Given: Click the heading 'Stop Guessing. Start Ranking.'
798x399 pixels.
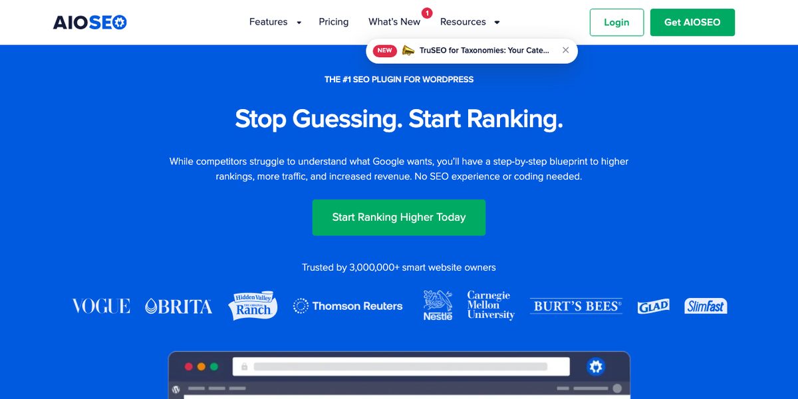Looking at the screenshot, I should [399, 119].
